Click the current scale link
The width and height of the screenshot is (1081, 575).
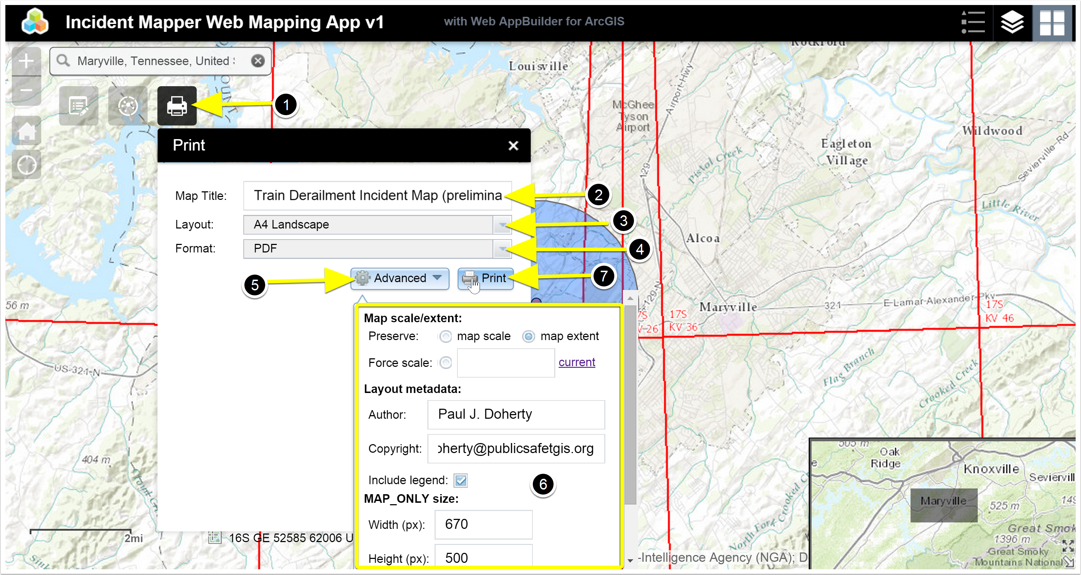pyautogui.click(x=576, y=362)
